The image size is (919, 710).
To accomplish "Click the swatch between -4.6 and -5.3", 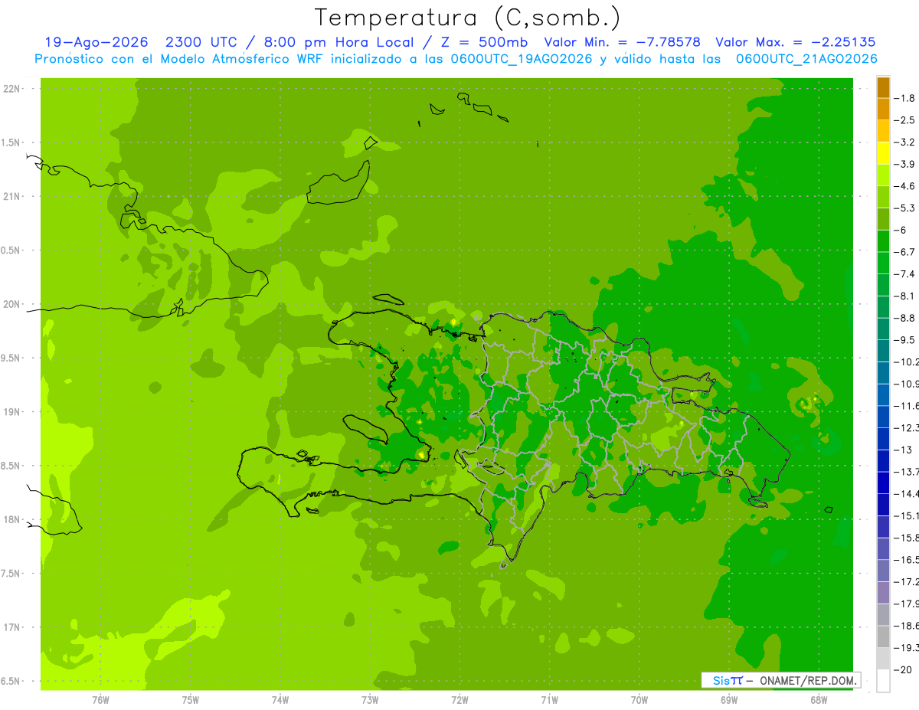I will [x=883, y=197].
